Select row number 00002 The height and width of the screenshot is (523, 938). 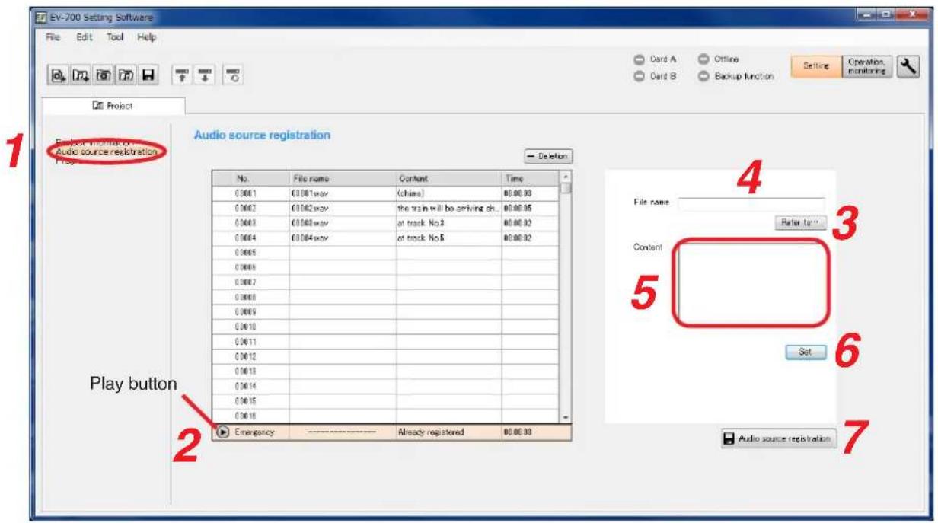[x=251, y=208]
